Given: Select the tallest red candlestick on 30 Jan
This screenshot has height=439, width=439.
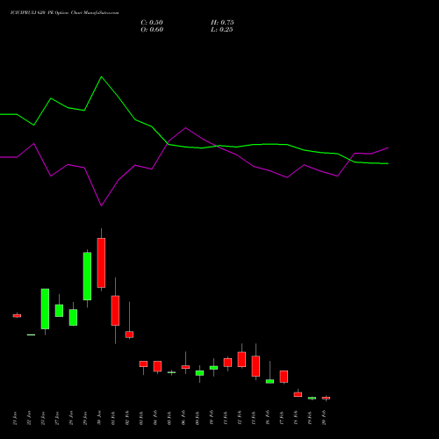Looking at the screenshot, I should click(x=101, y=263).
